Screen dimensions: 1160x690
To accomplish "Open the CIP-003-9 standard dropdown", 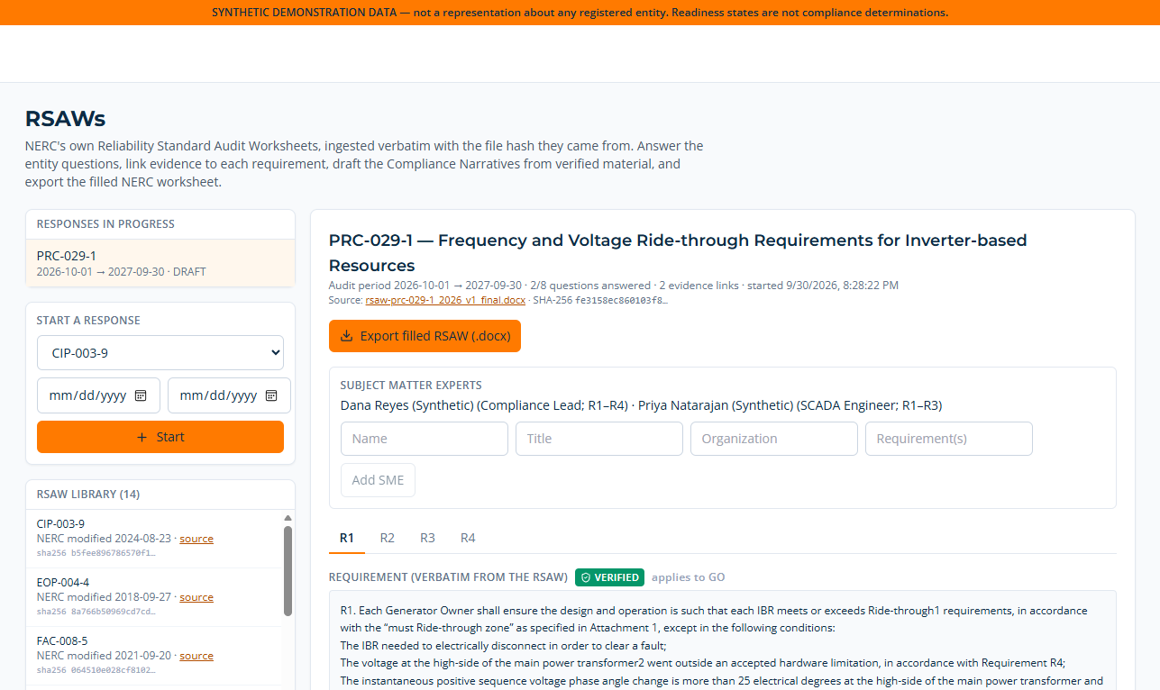I will click(160, 353).
